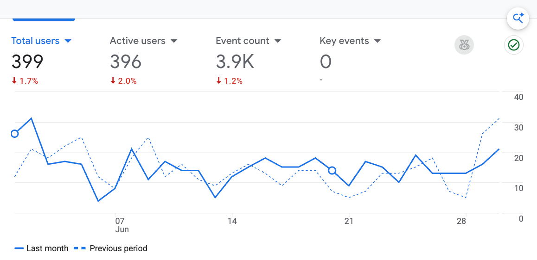Click the 21 date axis label

(349, 221)
